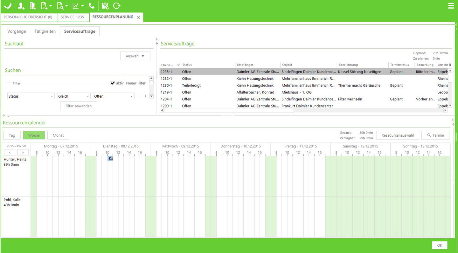Close the Ressourcenplanung tab
458x253 pixels.
point(138,17)
